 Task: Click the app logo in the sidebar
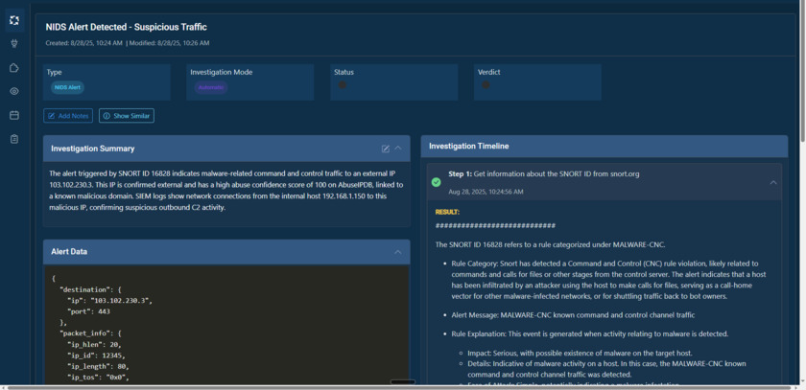pyautogui.click(x=13, y=19)
